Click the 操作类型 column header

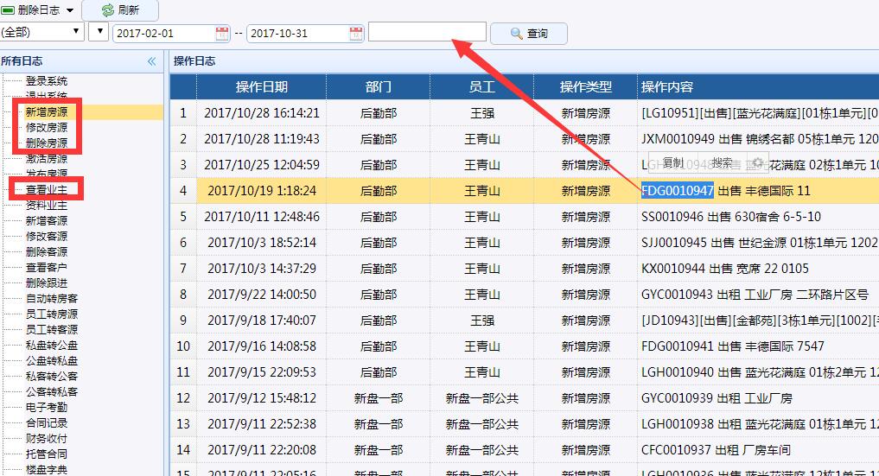coord(585,87)
